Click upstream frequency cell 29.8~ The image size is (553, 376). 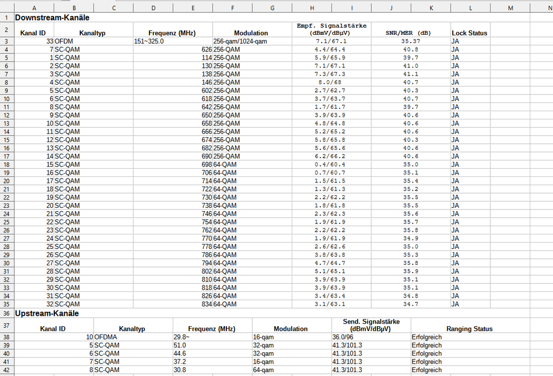point(213,337)
